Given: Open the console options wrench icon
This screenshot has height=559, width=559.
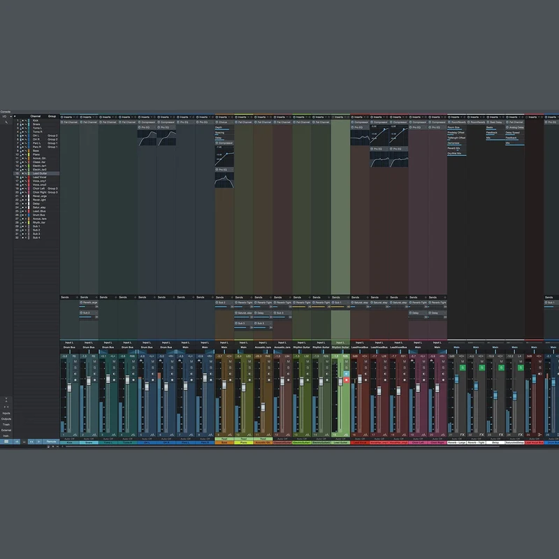Looking at the screenshot, I should (x=6, y=122).
